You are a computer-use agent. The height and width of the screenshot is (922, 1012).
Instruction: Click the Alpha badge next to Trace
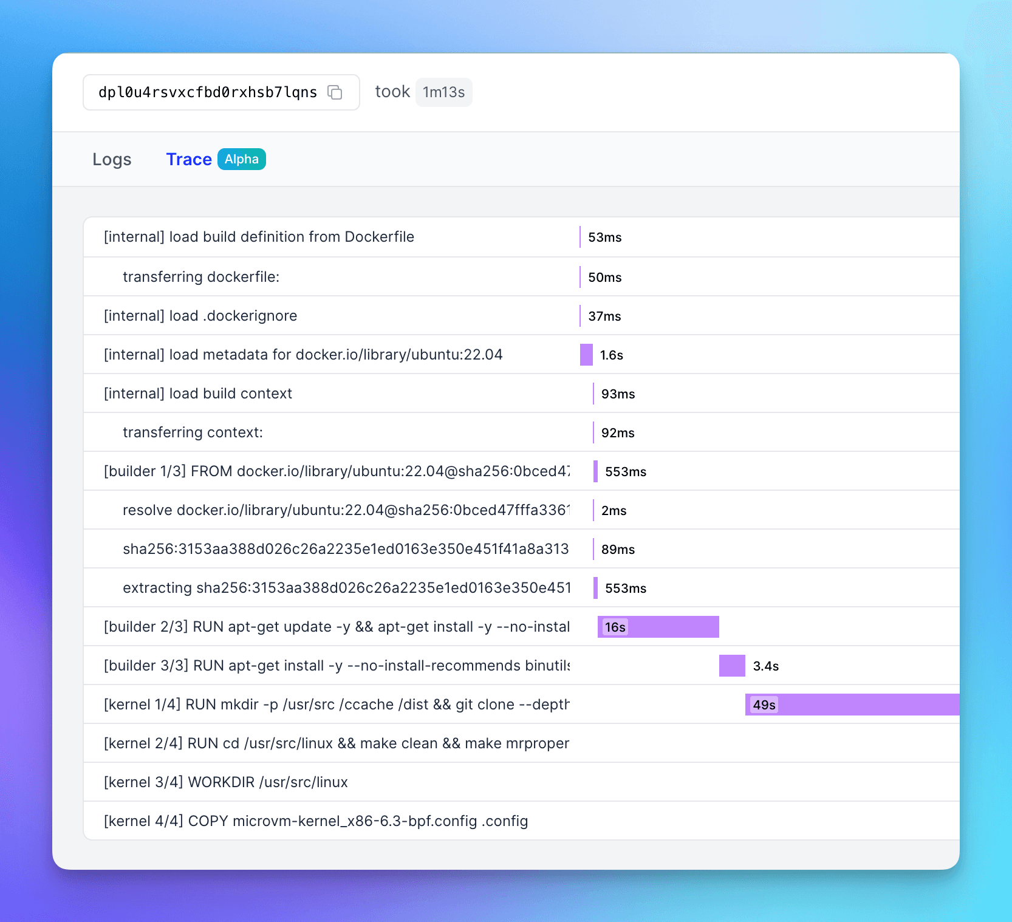(241, 159)
